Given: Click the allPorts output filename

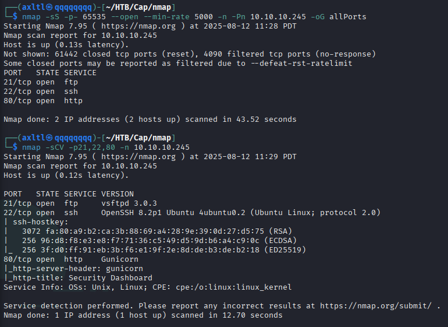Looking at the screenshot, I should pyautogui.click(x=348, y=16).
